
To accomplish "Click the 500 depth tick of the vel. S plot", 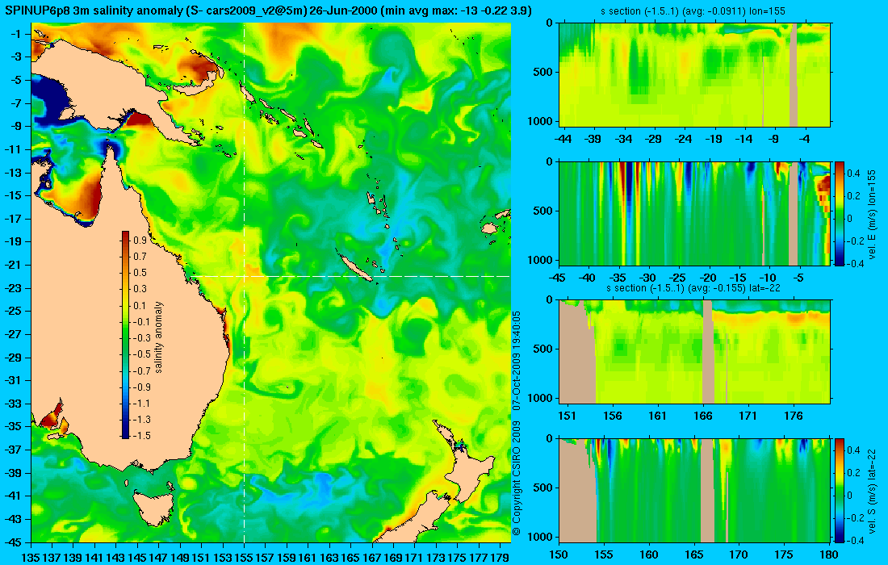I will click(x=543, y=488).
